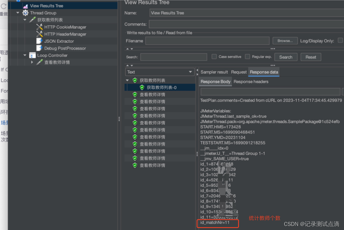The width and height of the screenshot is (344, 230).
Task: Select the 获取教师列表 sampler icon
Action: coord(32,20)
